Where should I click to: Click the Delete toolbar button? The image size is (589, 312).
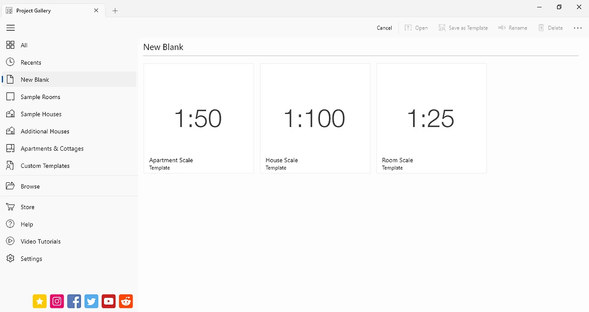click(550, 28)
